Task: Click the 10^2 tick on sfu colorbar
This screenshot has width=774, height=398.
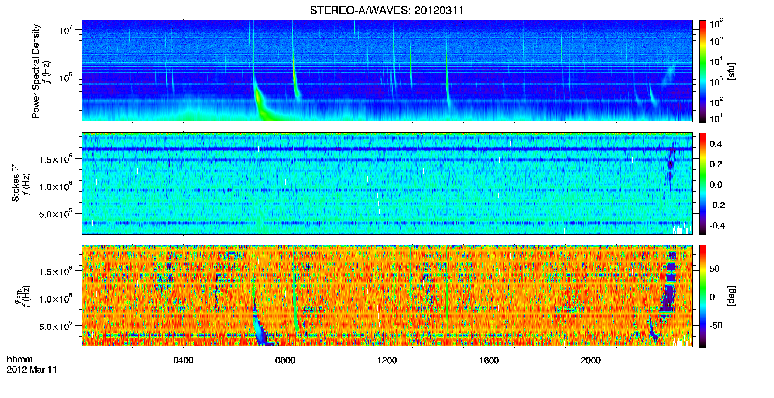Action: (716, 102)
